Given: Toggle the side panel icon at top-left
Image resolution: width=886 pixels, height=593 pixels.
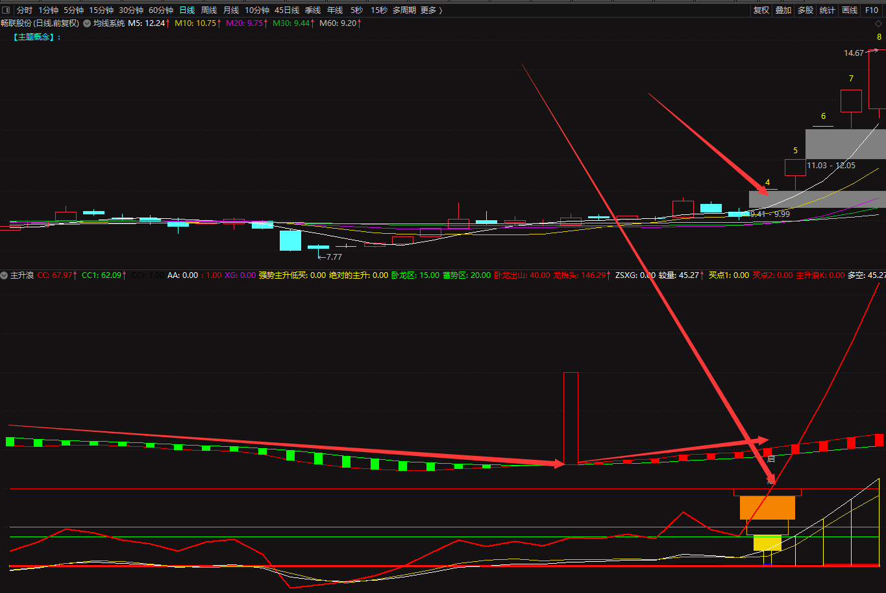Looking at the screenshot, I should (6, 10).
